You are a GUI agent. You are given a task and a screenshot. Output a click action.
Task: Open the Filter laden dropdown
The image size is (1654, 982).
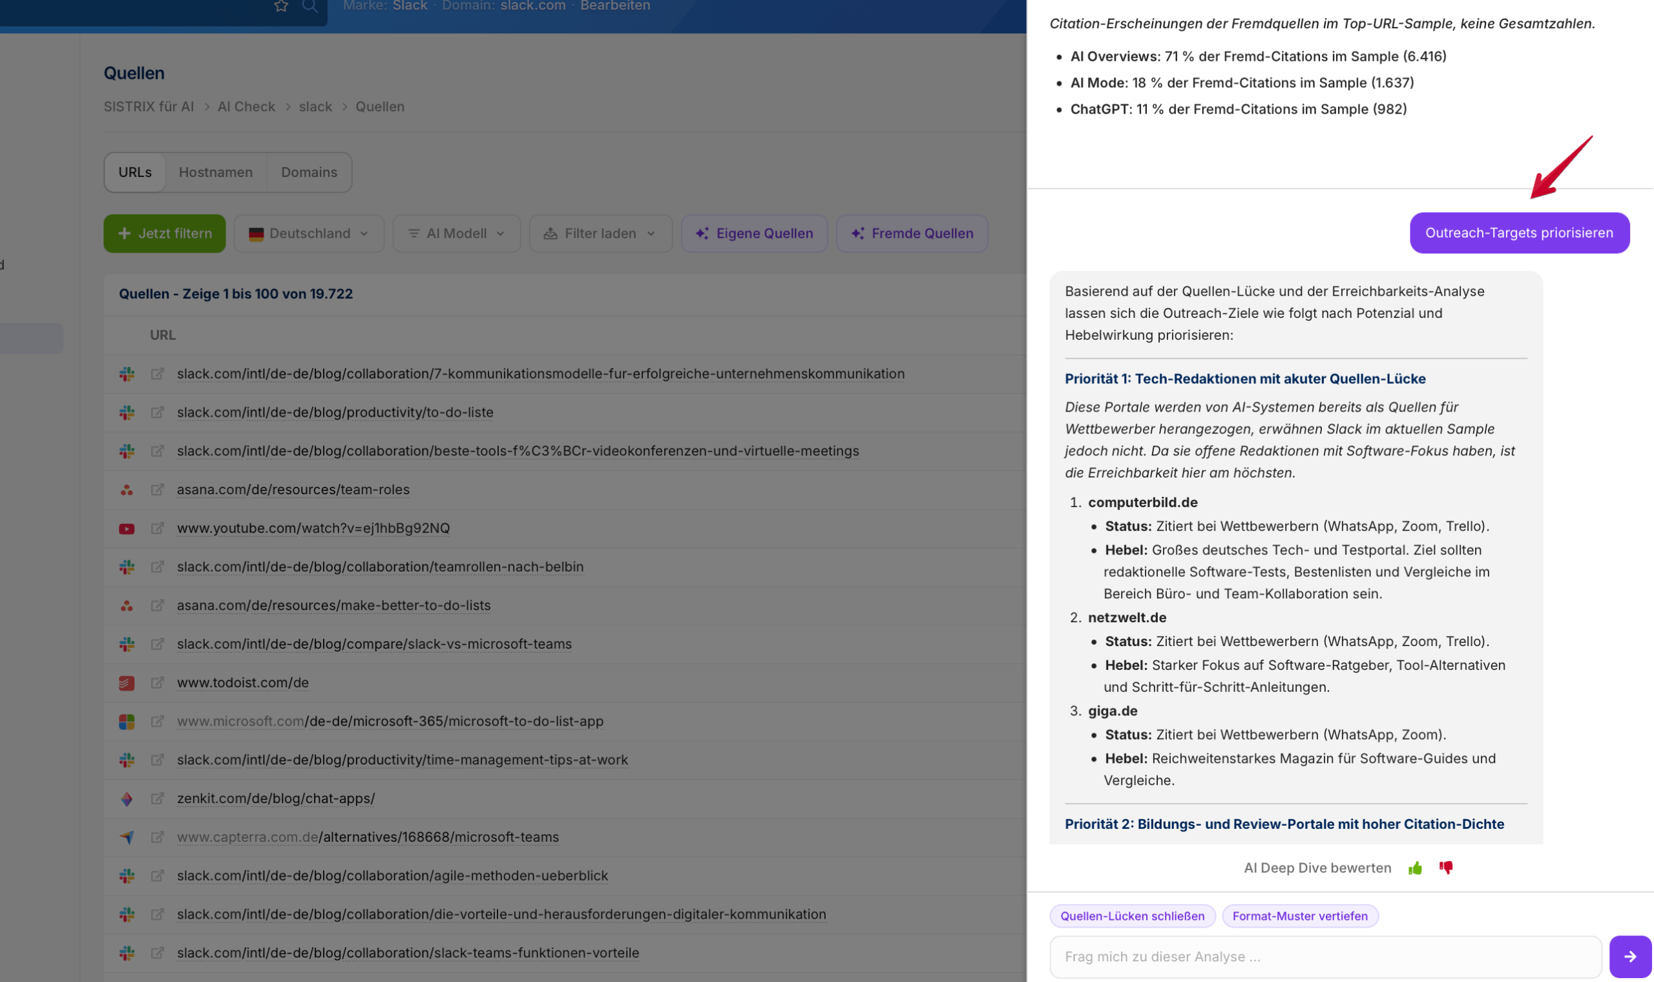point(601,234)
